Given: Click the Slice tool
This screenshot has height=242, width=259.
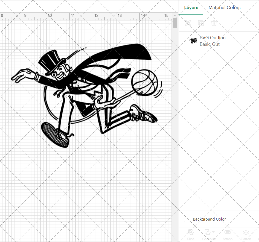Looking at the screenshot, I should pos(191,235).
